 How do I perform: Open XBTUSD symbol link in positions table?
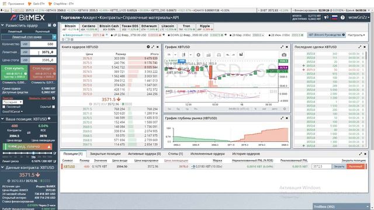[x=69, y=166]
